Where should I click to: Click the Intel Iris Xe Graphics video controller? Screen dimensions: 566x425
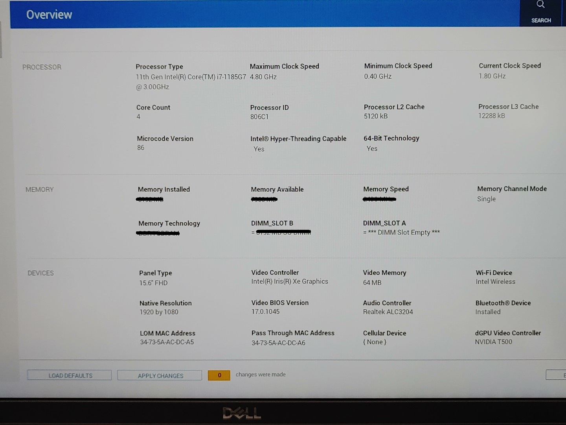click(x=290, y=282)
